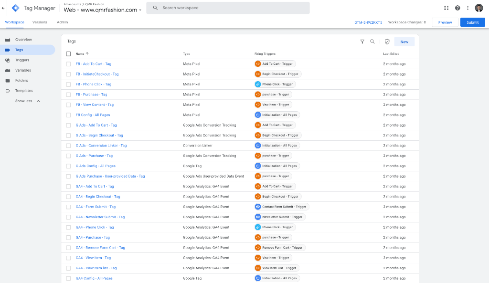489x283 pixels.
Task: Click the View Item List - Trigger chip
Action: (277, 268)
